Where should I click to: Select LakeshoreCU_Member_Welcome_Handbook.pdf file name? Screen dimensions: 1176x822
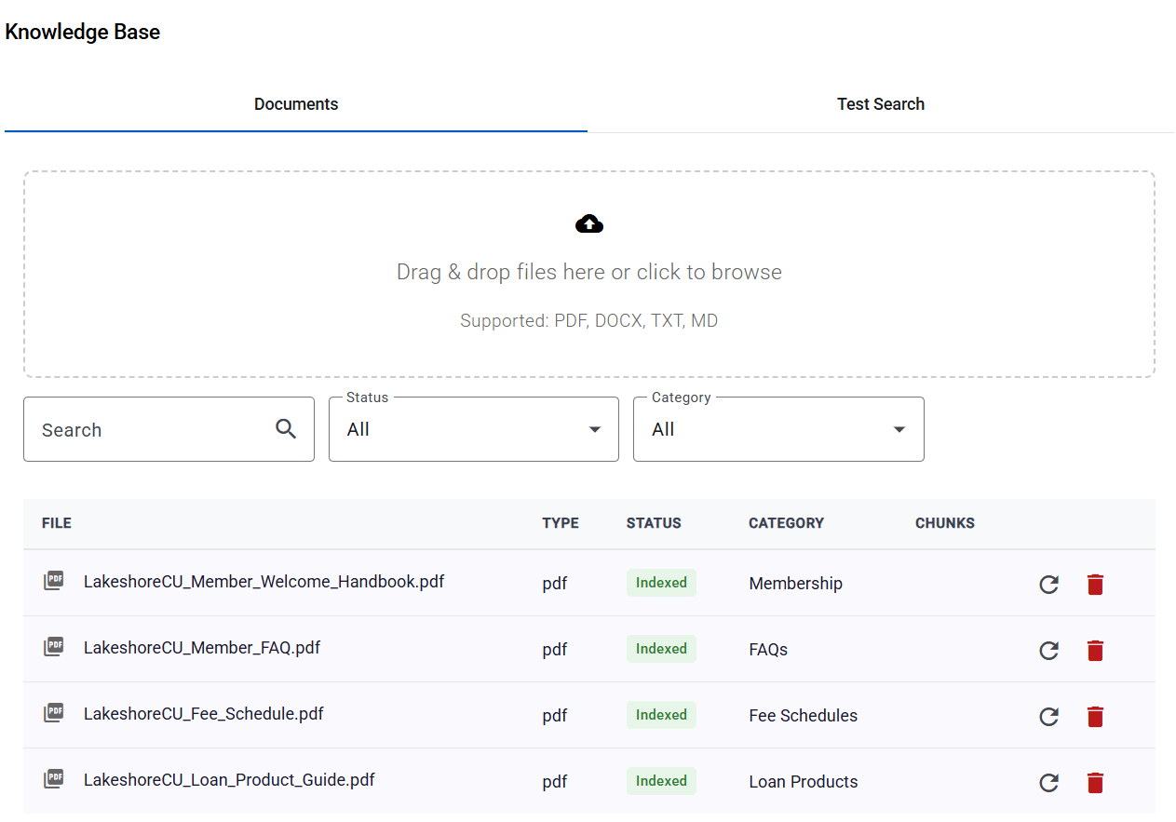264,582
